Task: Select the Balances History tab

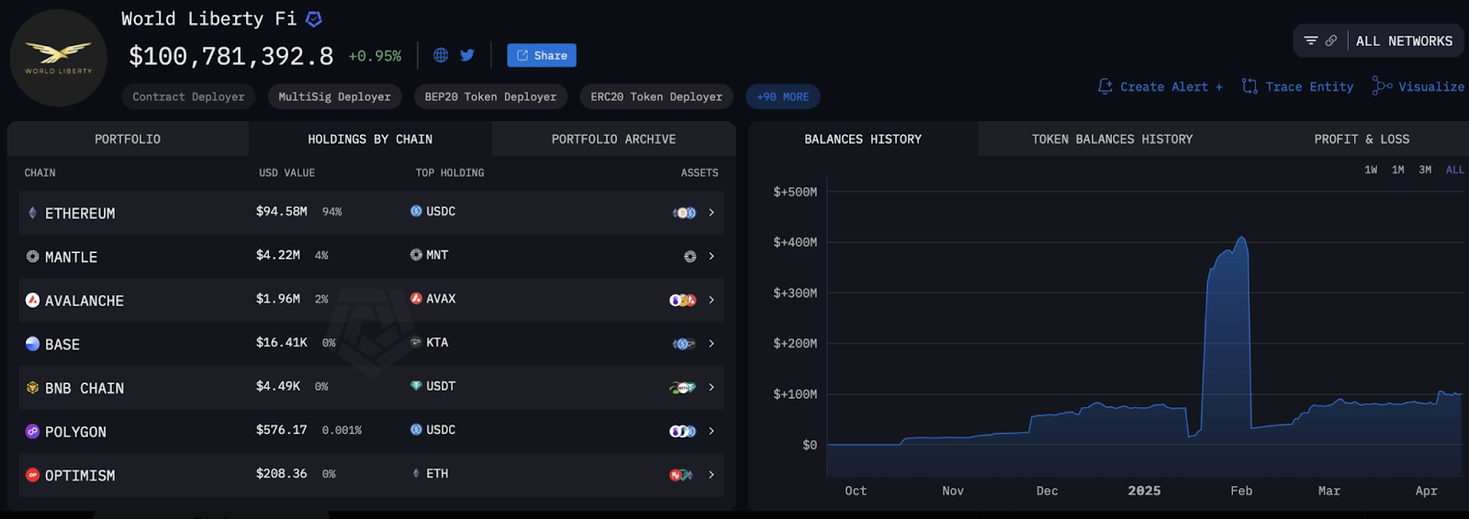Action: point(863,139)
